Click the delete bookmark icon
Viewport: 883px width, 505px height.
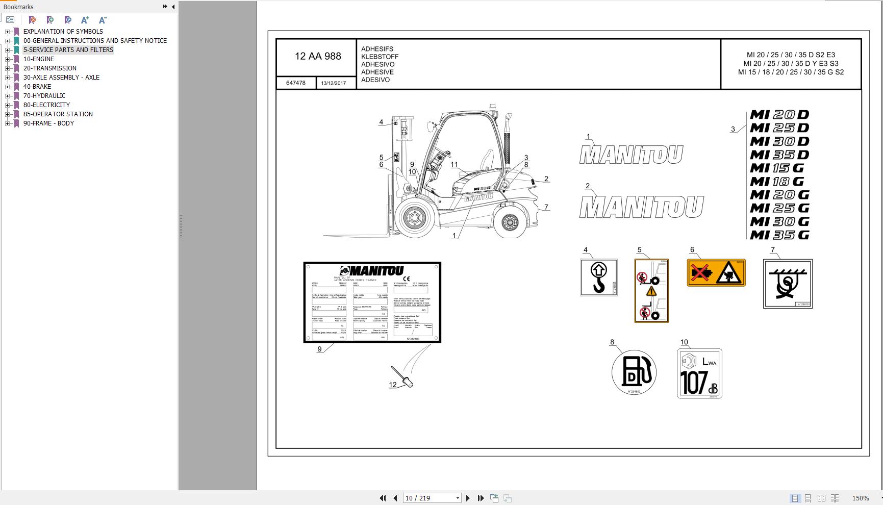[x=32, y=20]
